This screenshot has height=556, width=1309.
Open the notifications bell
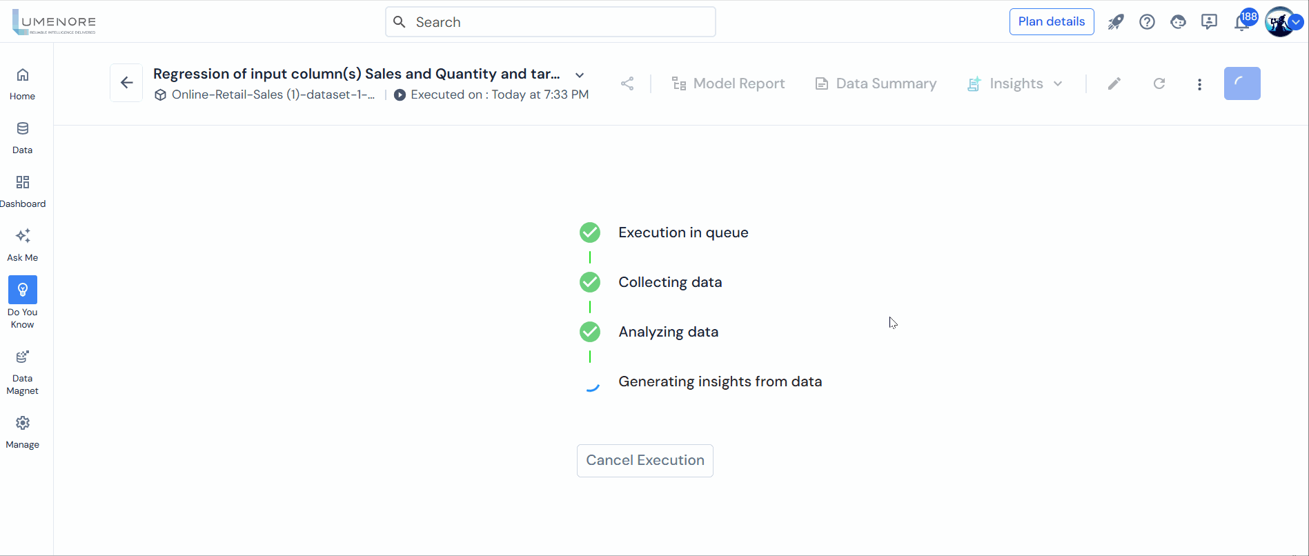click(1241, 23)
